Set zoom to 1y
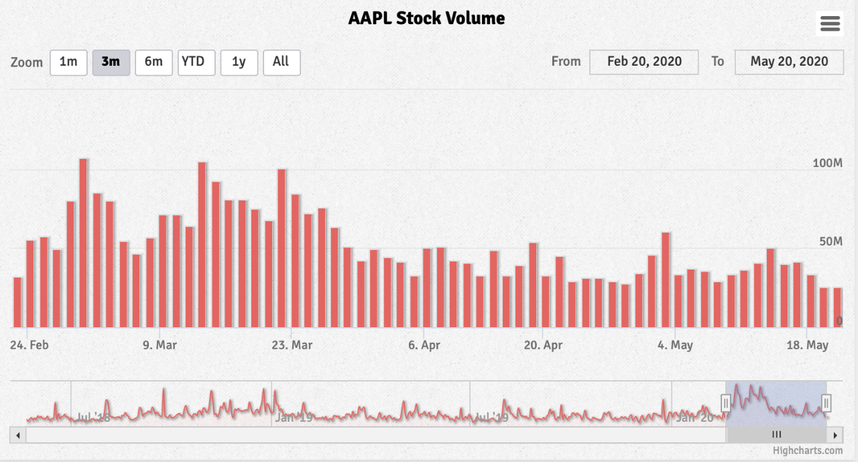The width and height of the screenshot is (858, 462). click(239, 62)
